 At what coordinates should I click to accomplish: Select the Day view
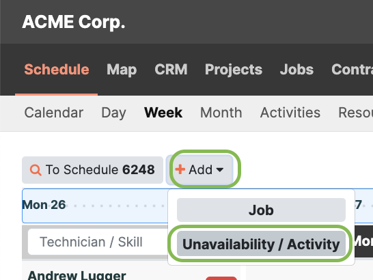pos(113,113)
